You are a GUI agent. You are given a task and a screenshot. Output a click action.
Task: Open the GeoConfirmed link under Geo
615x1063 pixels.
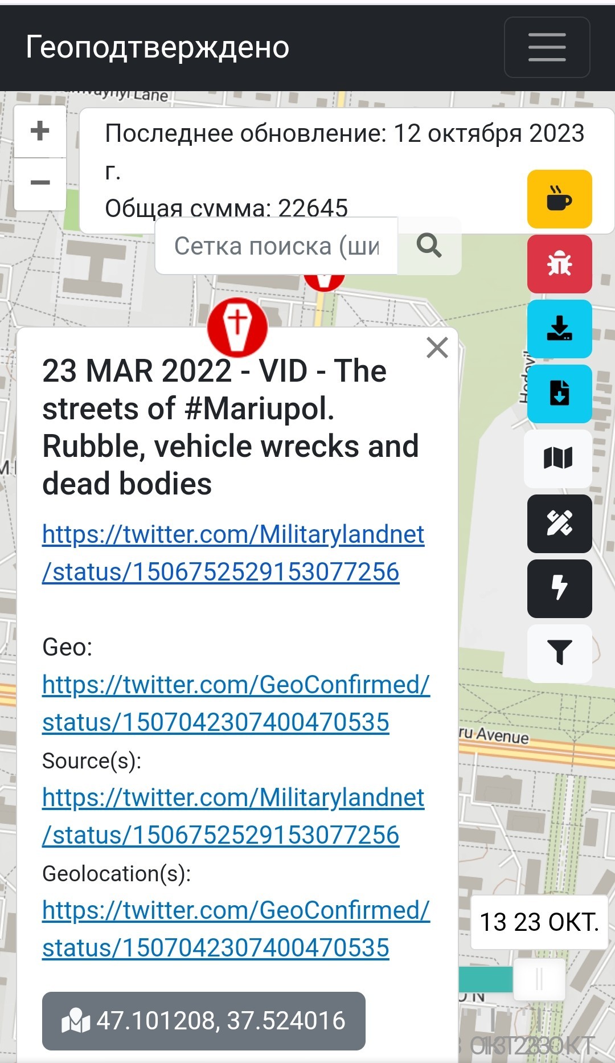tap(236, 704)
